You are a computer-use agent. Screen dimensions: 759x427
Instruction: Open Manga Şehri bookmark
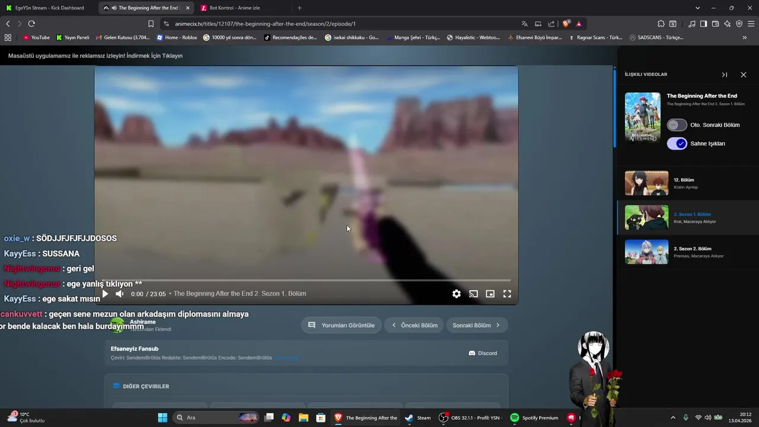(413, 37)
